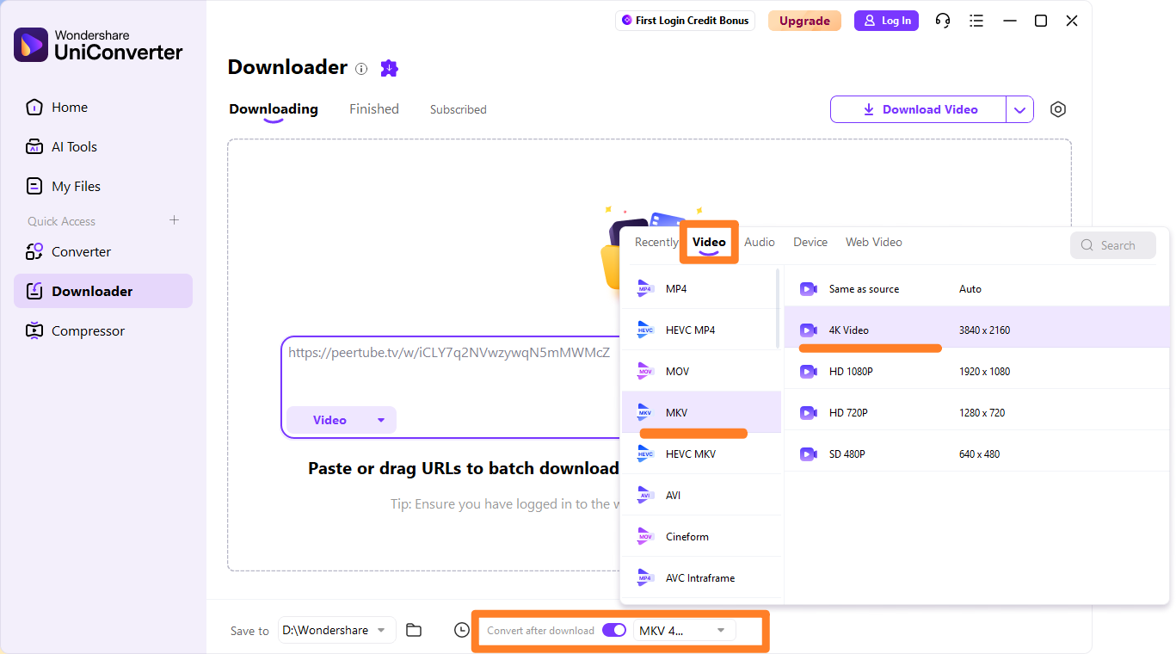This screenshot has width=1176, height=654.
Task: Open the AI Tools icon
Action: tap(34, 147)
